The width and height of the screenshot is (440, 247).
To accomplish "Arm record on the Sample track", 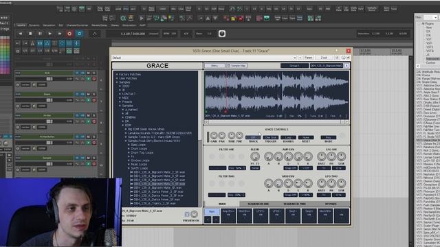I will (94, 164).
